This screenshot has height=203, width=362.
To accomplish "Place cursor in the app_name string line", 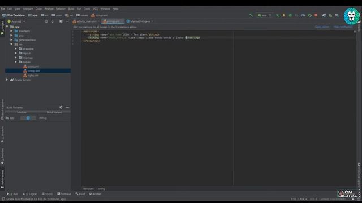I will (x=124, y=34).
